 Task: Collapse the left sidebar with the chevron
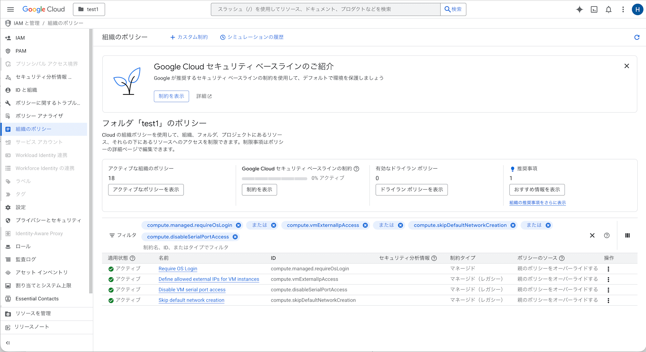click(8, 343)
